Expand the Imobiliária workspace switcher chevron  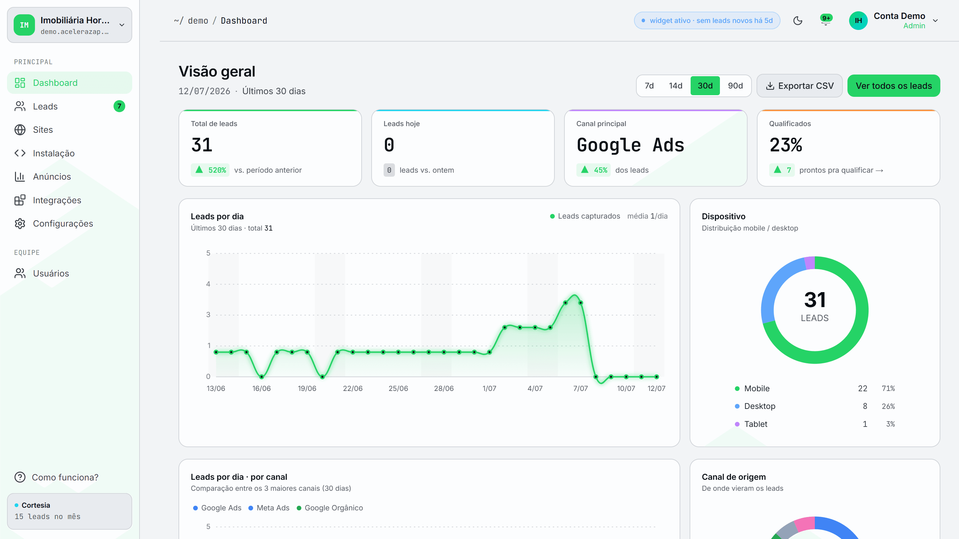[122, 25]
